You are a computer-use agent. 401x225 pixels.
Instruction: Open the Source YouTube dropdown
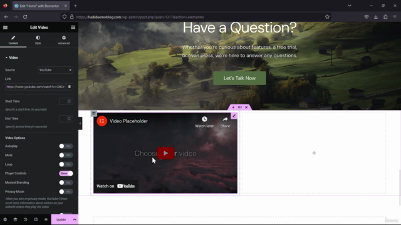tap(55, 70)
